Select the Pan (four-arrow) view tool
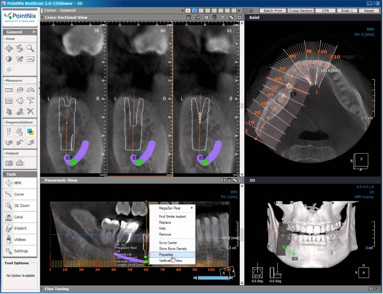Image resolution: width=383 pixels, height=294 pixels. point(9,48)
